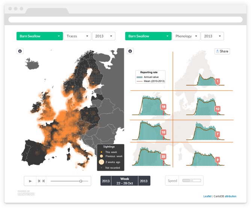Open the right 2013 year dropdown beside Phenology
The image size is (251, 208).
pyautogui.click(x=212, y=36)
